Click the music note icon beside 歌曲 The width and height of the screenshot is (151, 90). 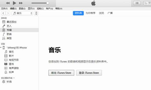point(4,34)
